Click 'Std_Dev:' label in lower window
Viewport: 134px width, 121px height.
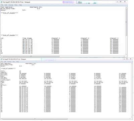pyautogui.click(x=4, y=77)
